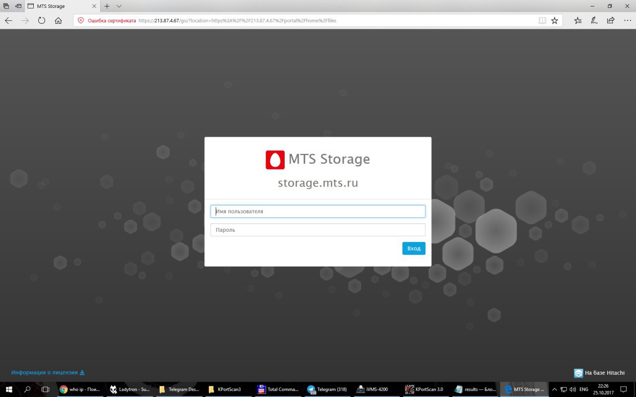Click the ENG language indicator

[x=584, y=390]
